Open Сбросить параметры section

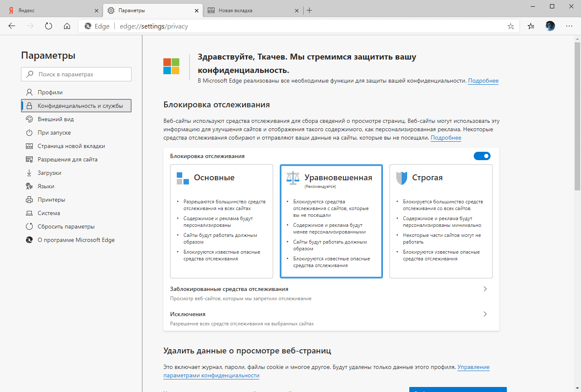(76, 226)
